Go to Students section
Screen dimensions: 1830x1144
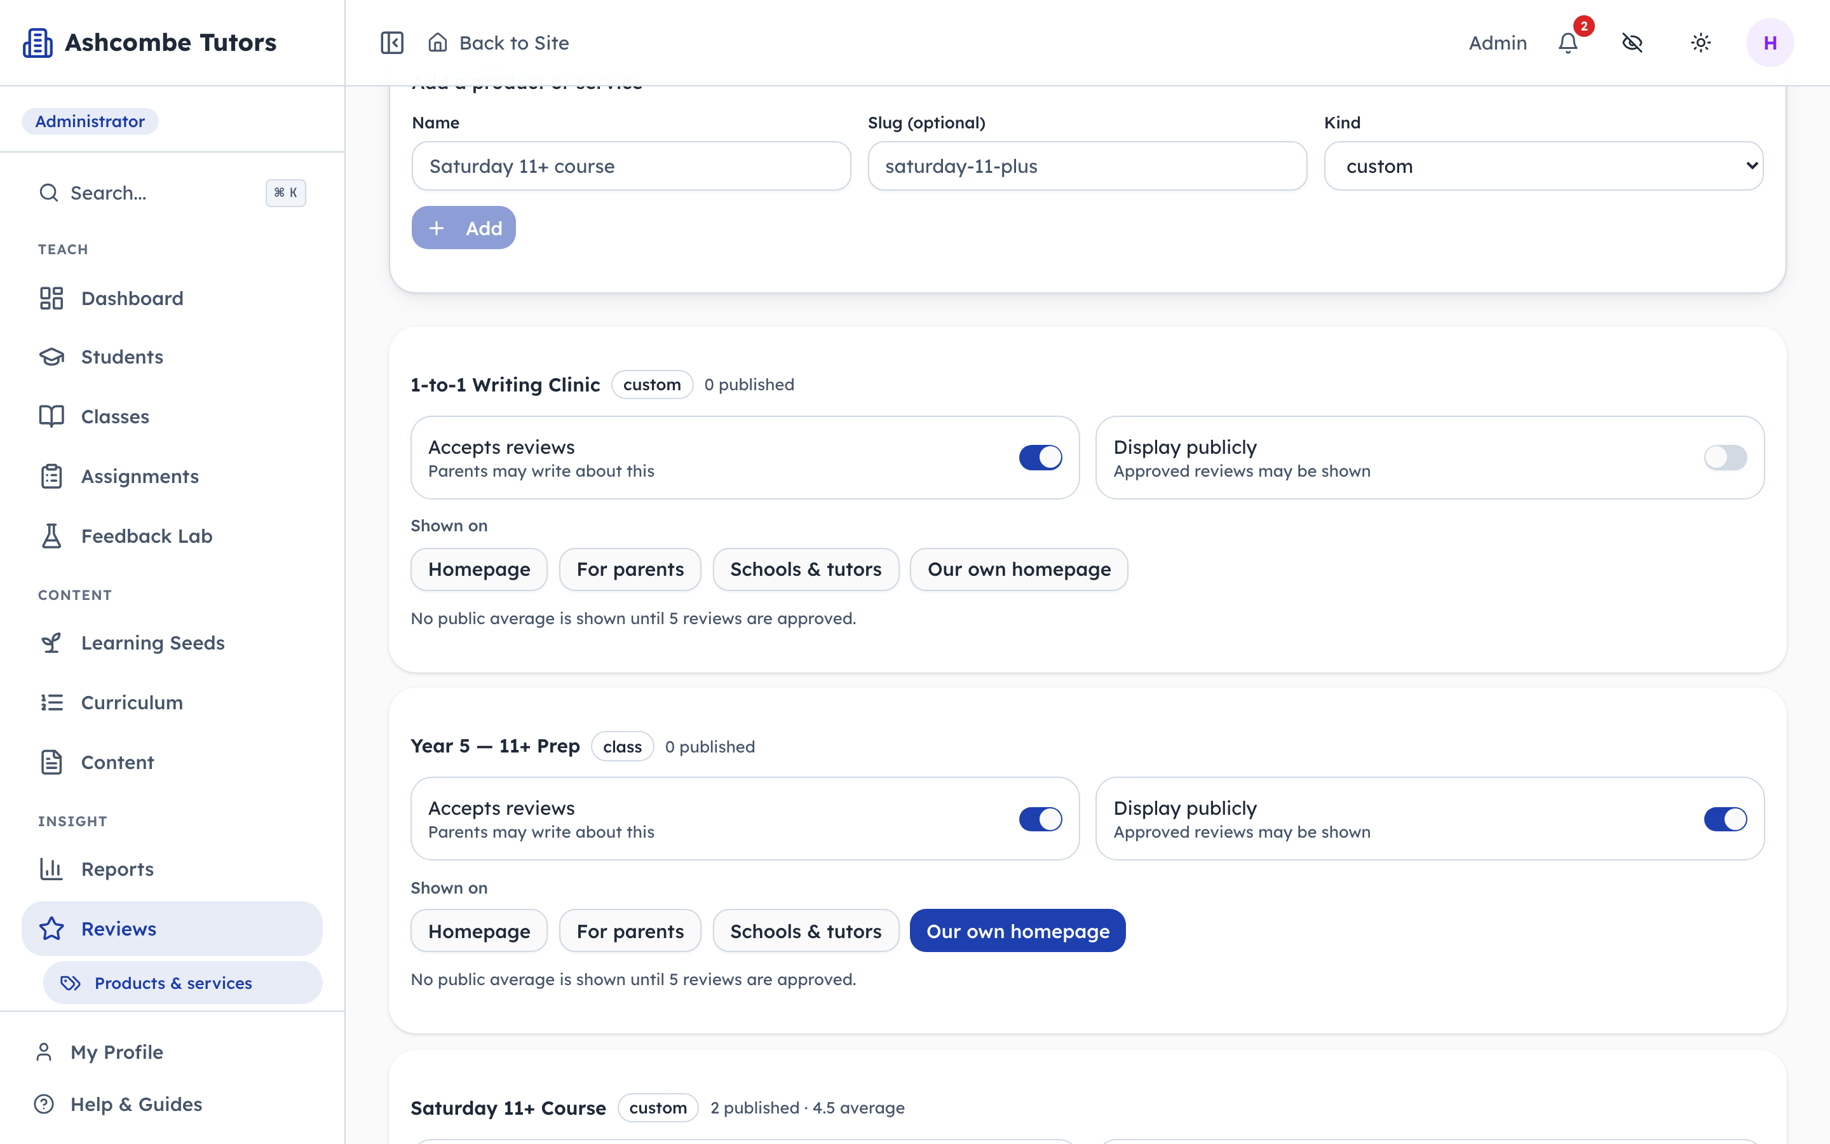tap(172, 357)
